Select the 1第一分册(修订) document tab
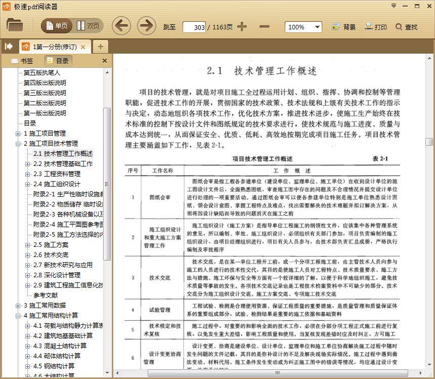435x379 pixels. point(55,47)
